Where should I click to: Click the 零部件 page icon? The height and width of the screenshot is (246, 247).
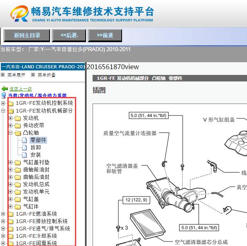coord(25,140)
